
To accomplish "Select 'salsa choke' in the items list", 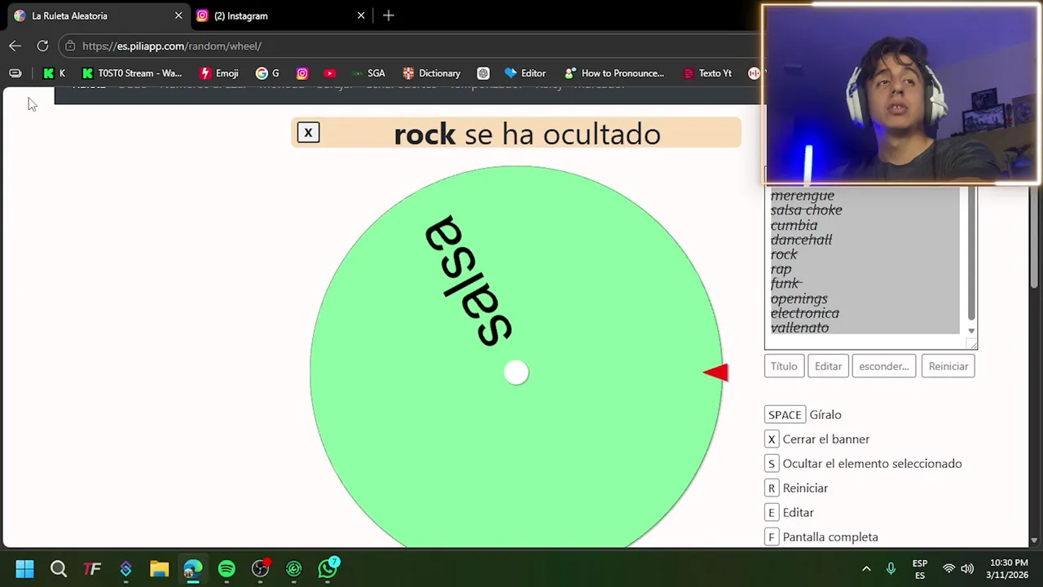I will [x=807, y=210].
